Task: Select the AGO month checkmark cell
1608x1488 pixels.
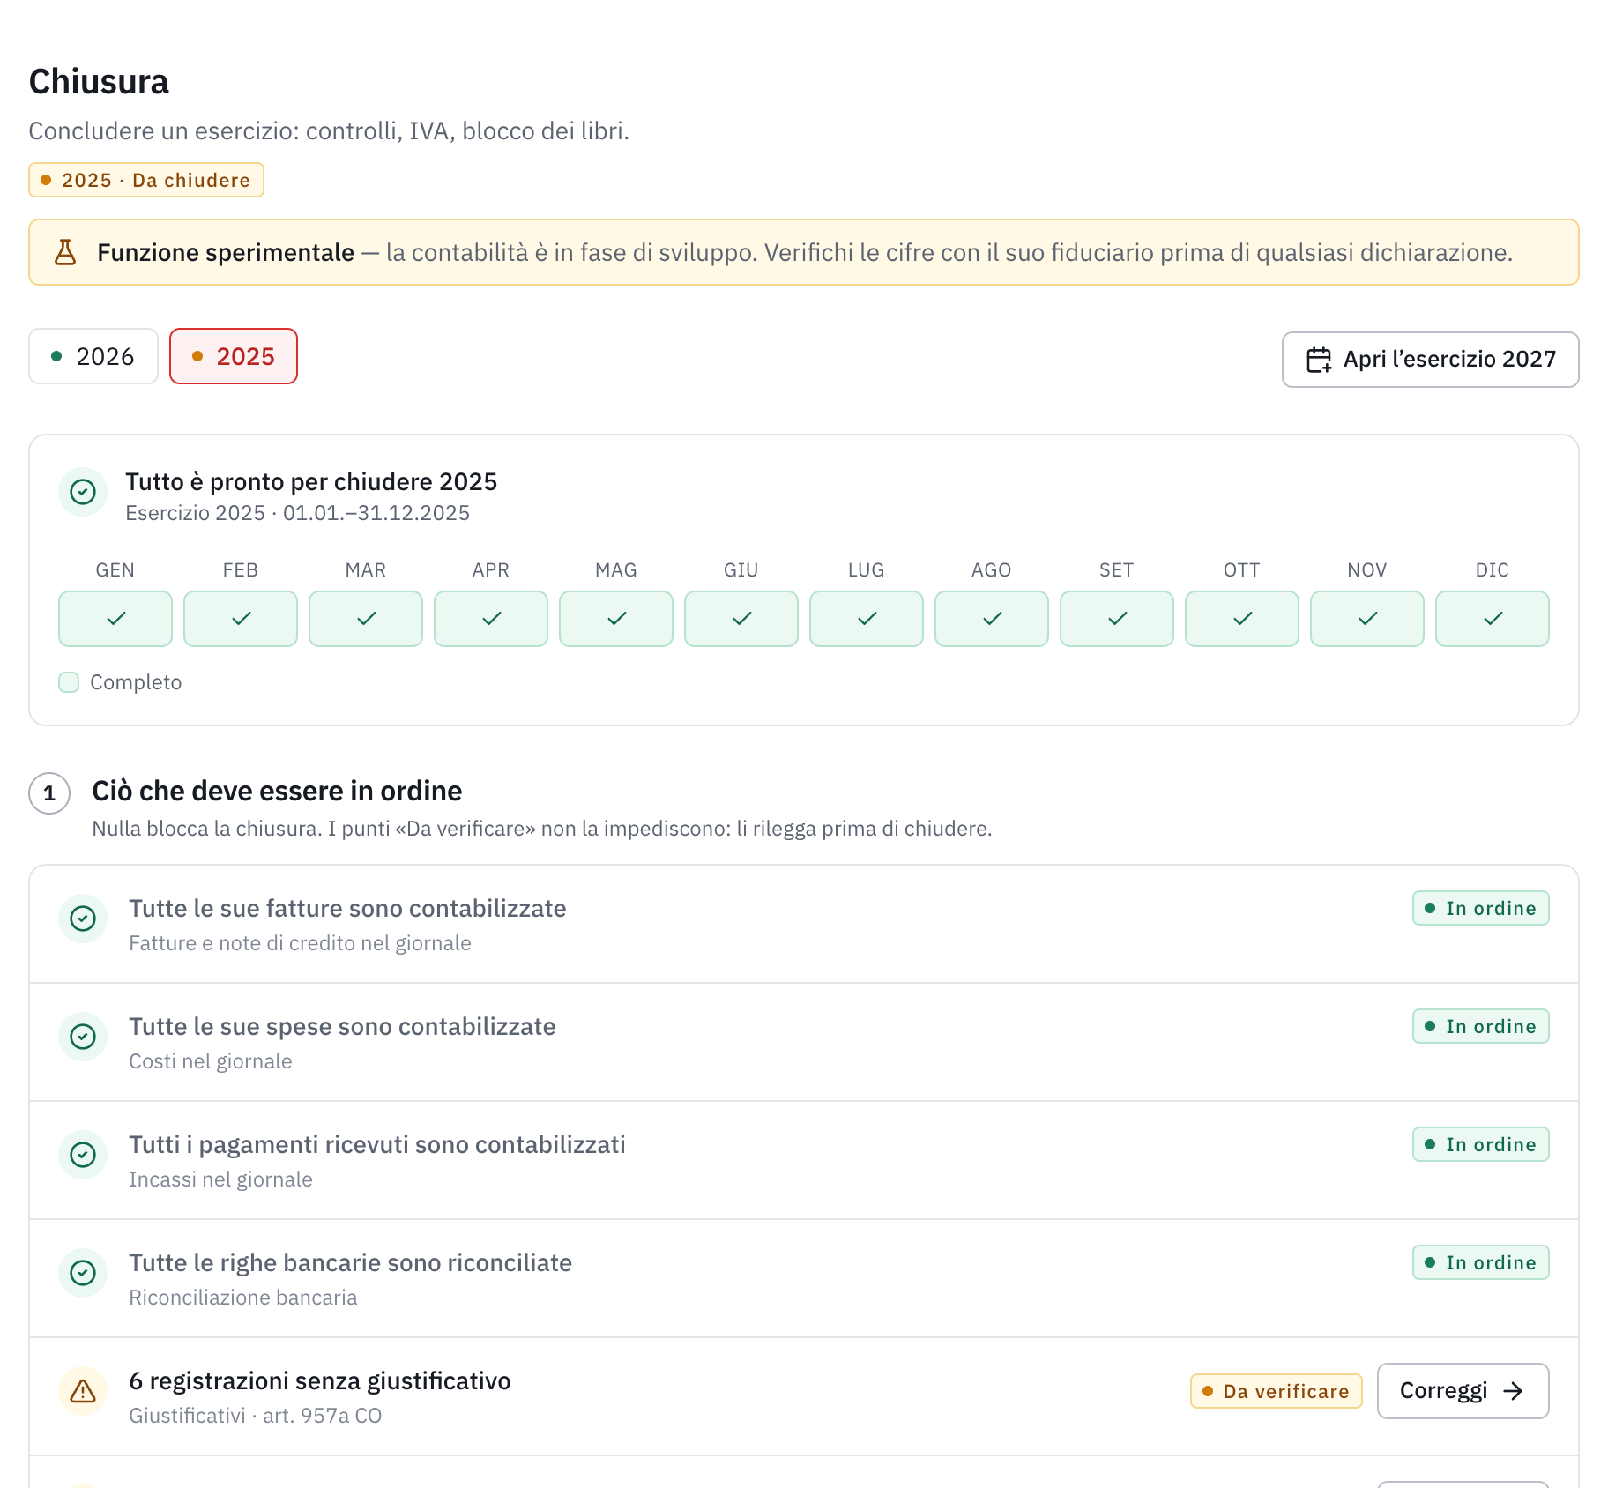Action: (x=992, y=619)
